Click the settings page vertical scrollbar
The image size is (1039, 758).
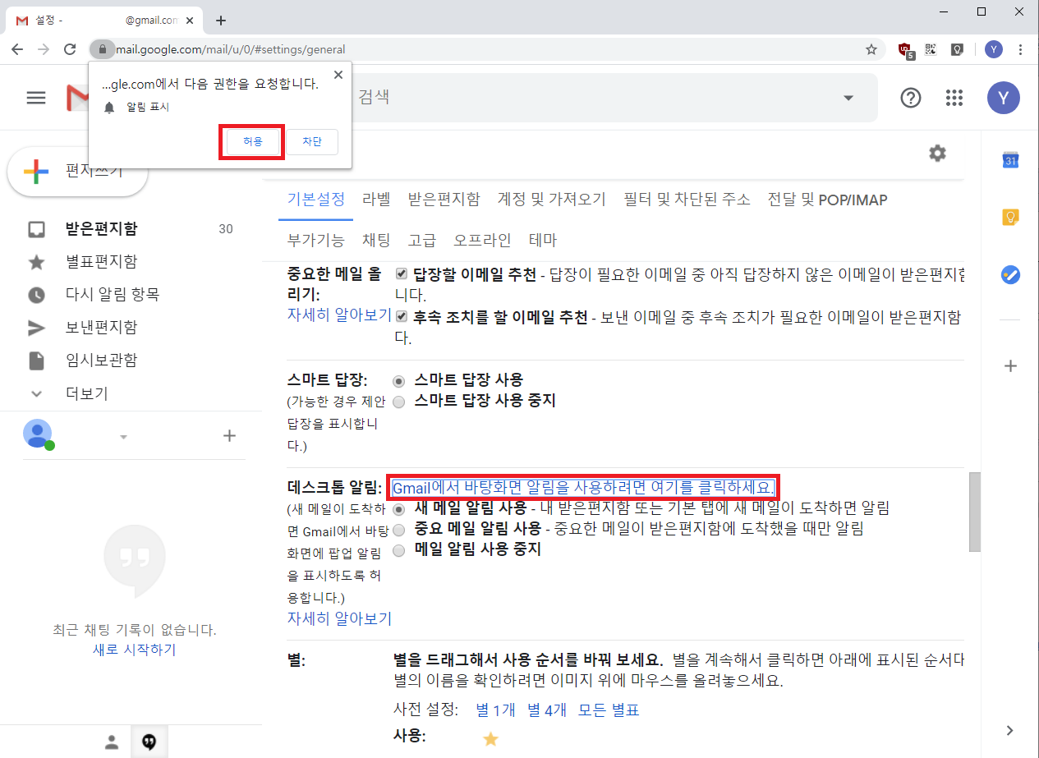click(973, 511)
